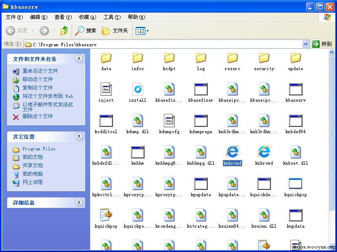Select the install file icon

[x=138, y=89]
